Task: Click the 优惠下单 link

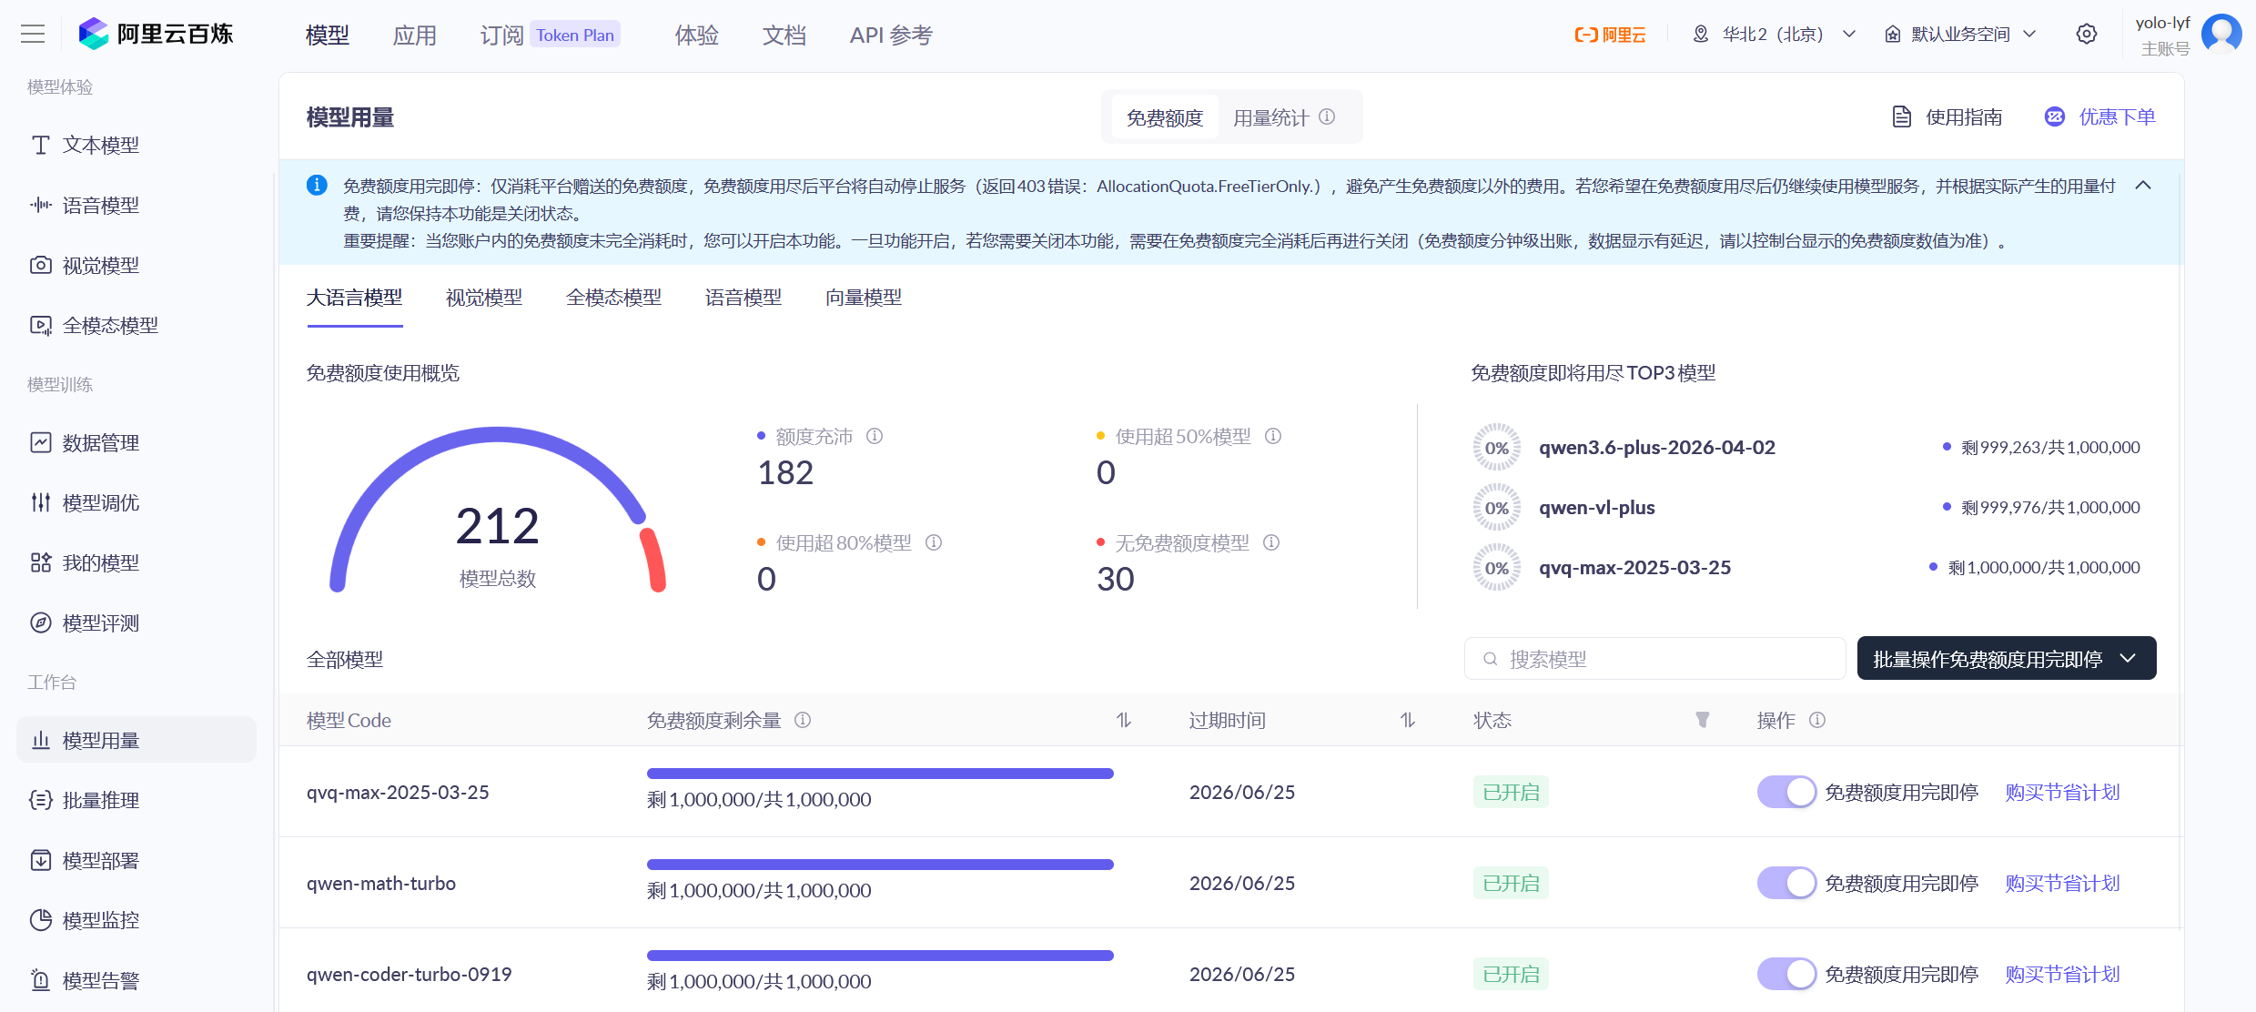Action: click(x=2100, y=116)
